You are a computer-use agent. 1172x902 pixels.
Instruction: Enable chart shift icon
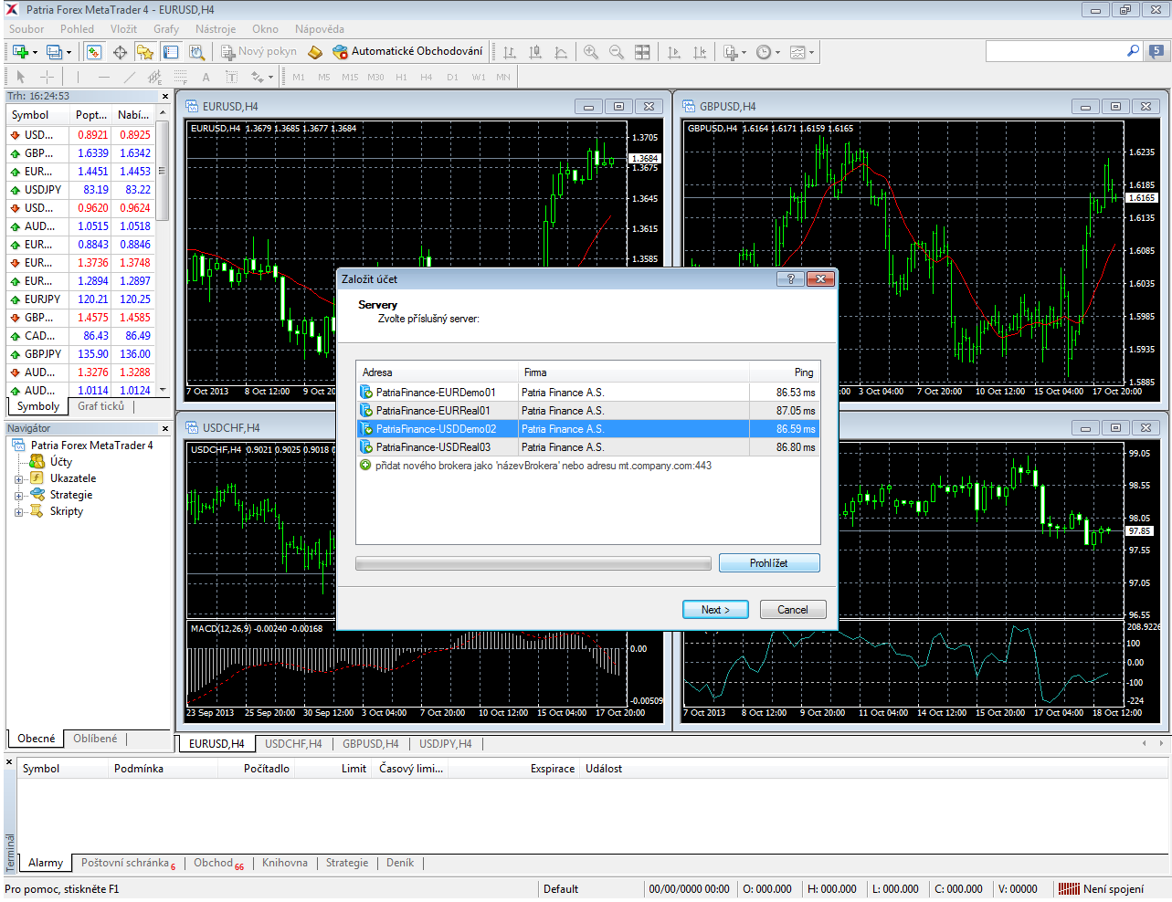coord(700,52)
